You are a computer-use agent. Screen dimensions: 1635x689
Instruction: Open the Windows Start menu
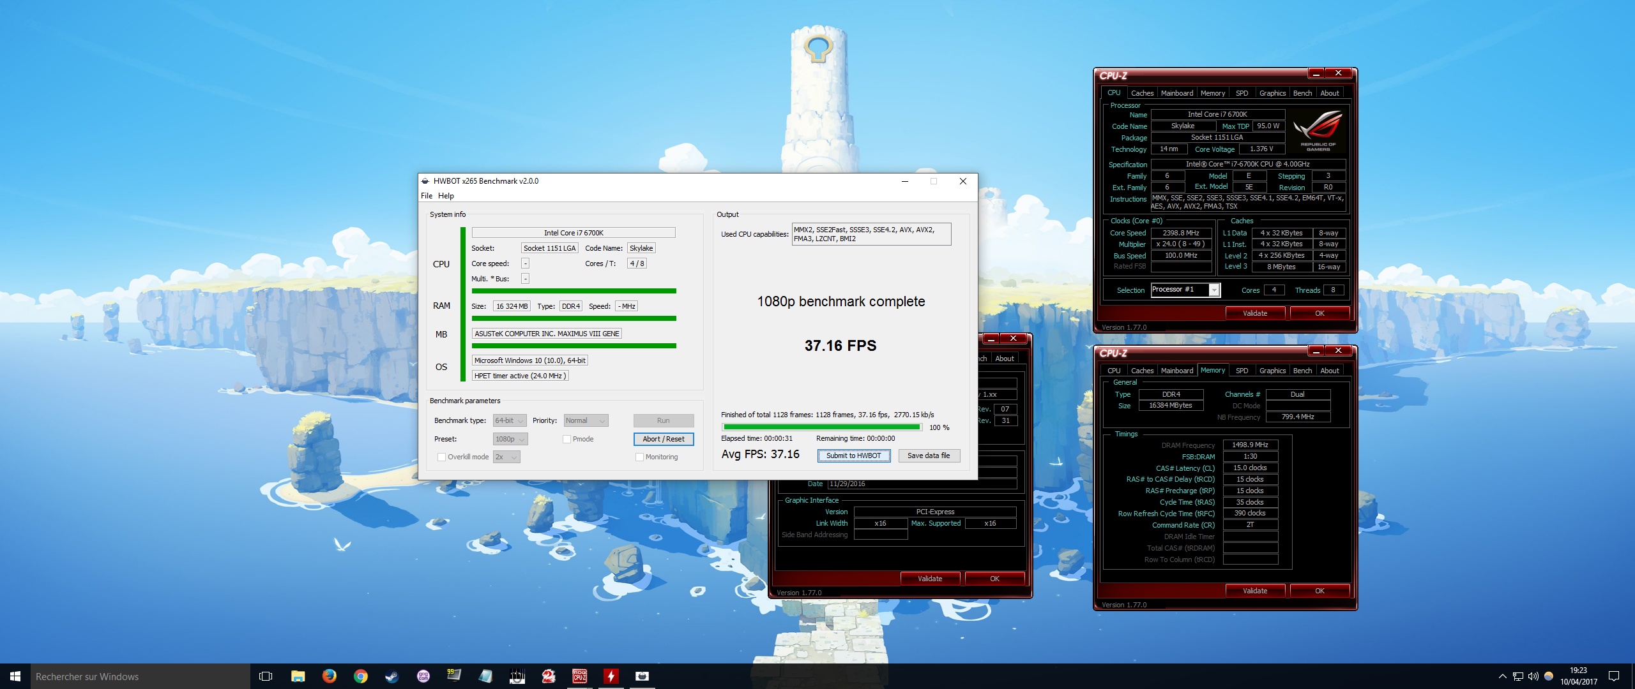coord(15,676)
